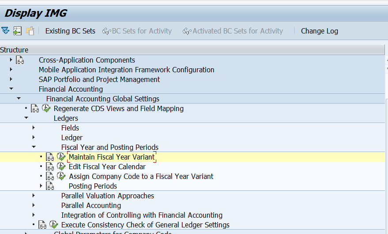Select Execute Consistency Check of General Ledger Settings

tap(145, 225)
